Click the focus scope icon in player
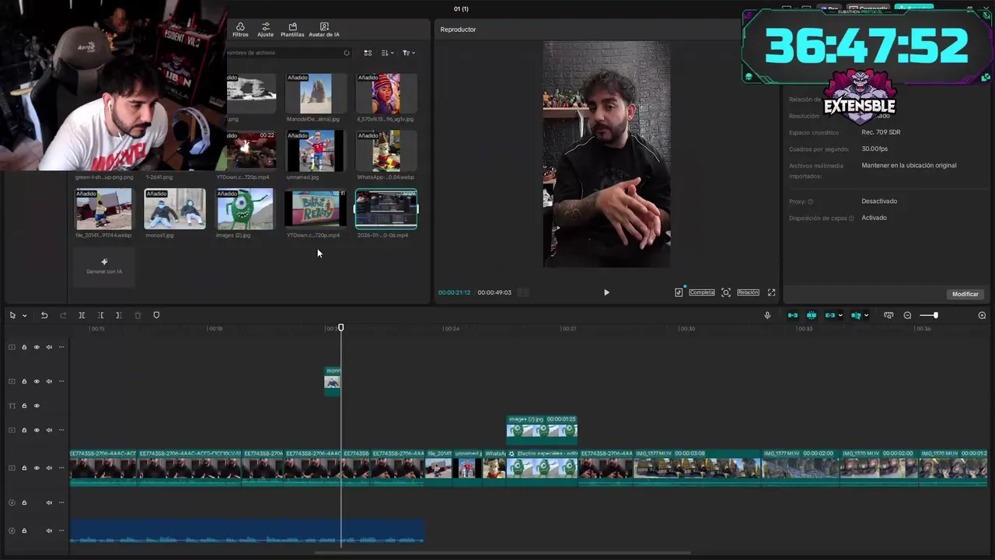Screen dimensions: 995x560 (x=726, y=292)
